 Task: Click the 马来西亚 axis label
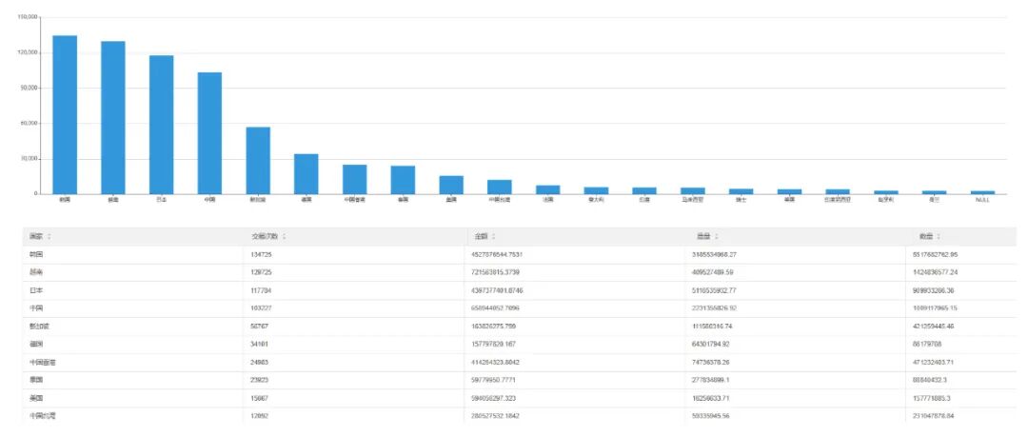[692, 200]
